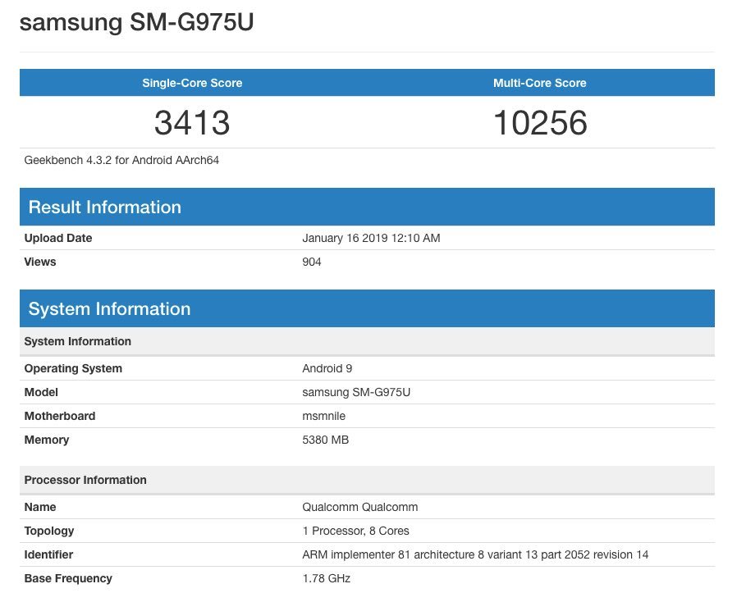Click the Processor Information subheader
The height and width of the screenshot is (602, 737).
[367, 480]
